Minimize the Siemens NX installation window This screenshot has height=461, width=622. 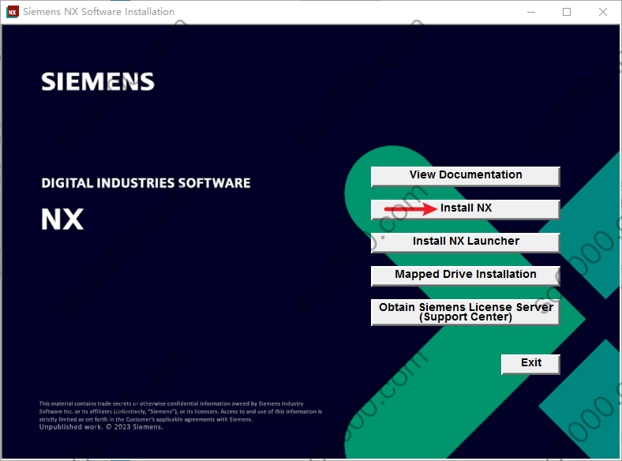pyautogui.click(x=530, y=12)
